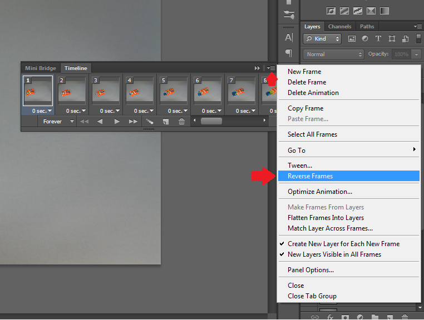Choose Reverse Frames in the panel menu
424x320 pixels.
tap(348, 176)
